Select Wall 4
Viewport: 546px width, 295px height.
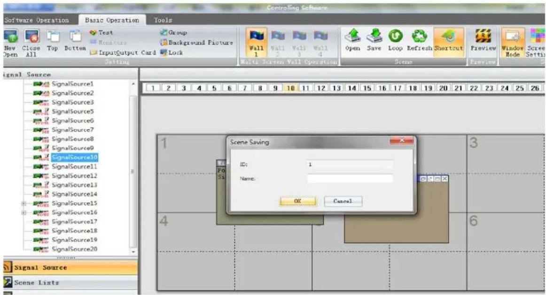(320, 42)
